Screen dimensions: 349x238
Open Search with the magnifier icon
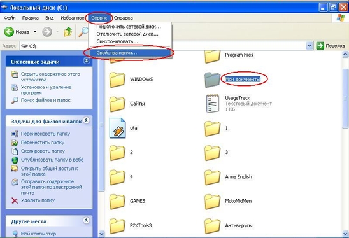(84, 32)
